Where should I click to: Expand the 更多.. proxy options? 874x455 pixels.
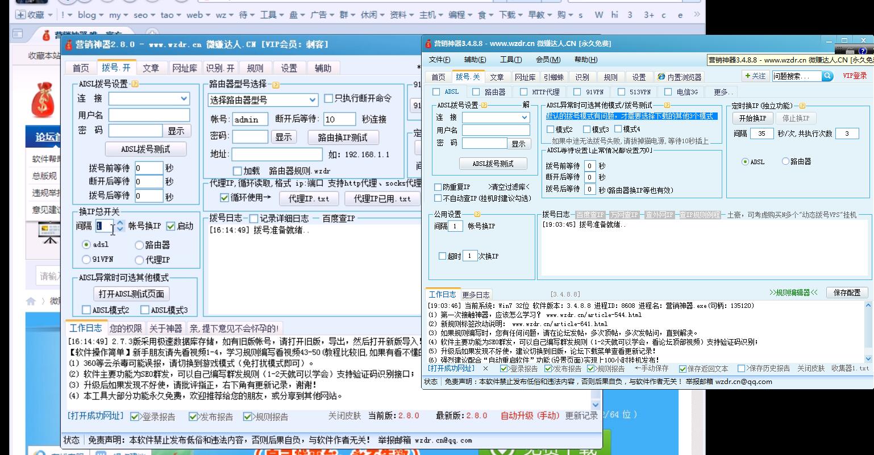click(x=722, y=91)
